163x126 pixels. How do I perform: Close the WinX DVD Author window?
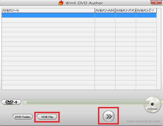click(156, 2)
